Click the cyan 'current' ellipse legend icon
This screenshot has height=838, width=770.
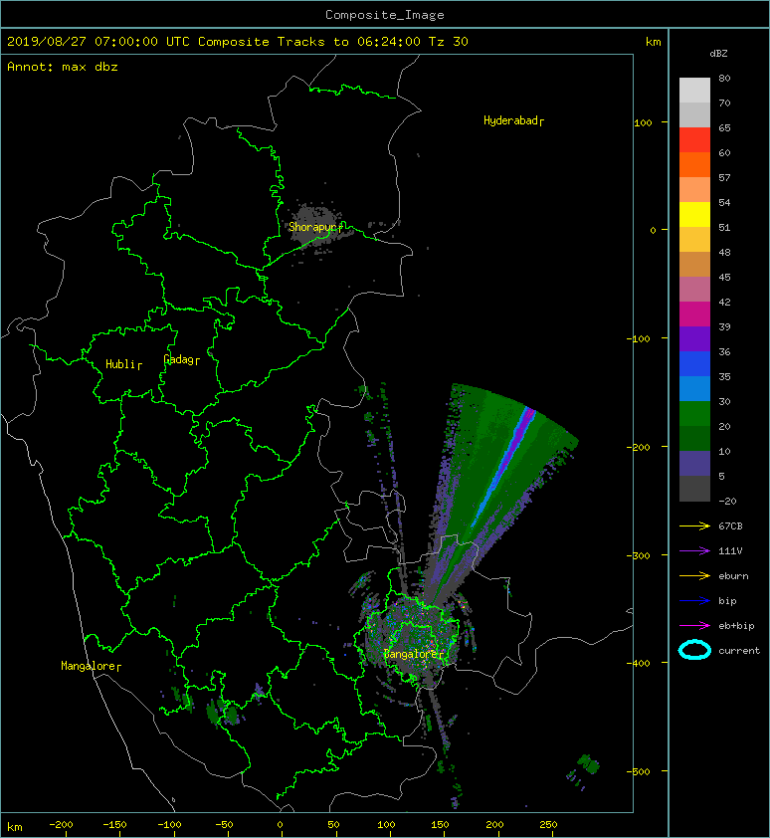(x=694, y=650)
